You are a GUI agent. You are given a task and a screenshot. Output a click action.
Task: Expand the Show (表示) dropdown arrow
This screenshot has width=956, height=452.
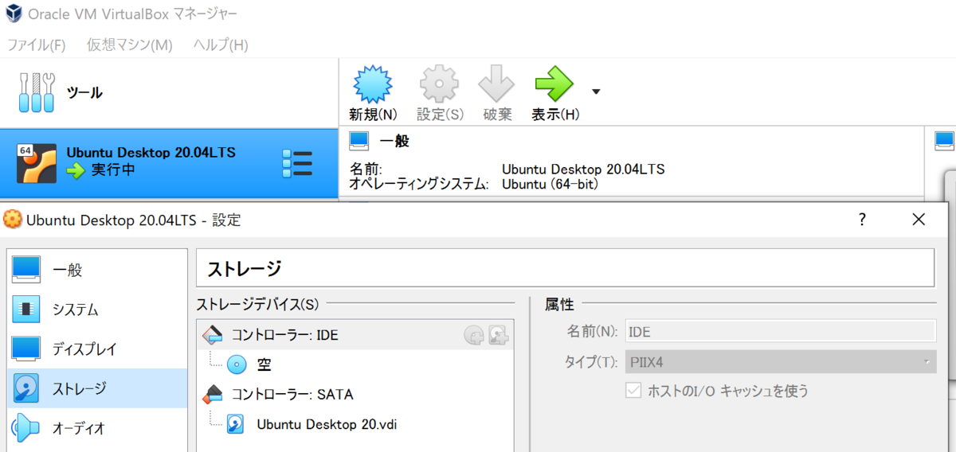point(596,92)
